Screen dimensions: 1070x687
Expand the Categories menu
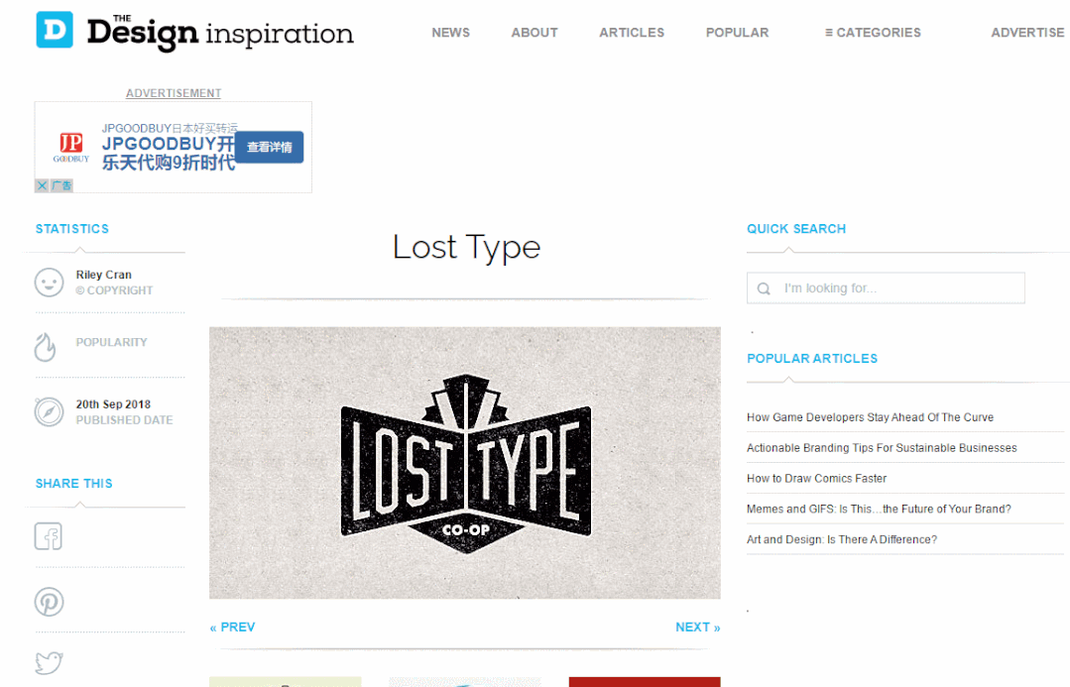(873, 32)
